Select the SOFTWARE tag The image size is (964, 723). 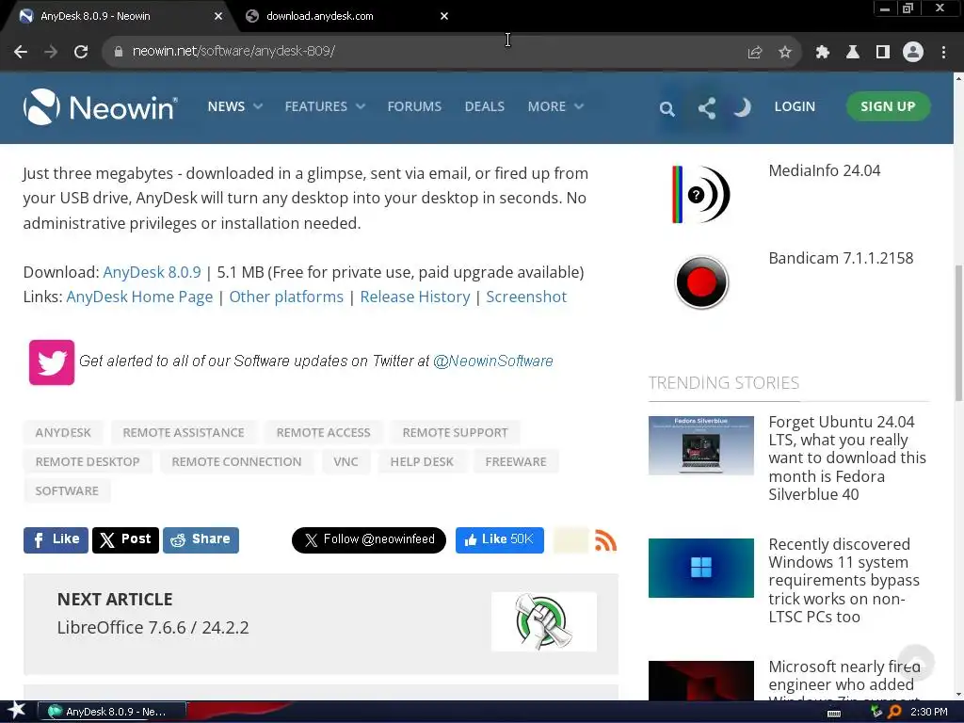tap(67, 490)
